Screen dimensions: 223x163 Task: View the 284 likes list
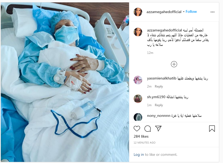[141, 136]
